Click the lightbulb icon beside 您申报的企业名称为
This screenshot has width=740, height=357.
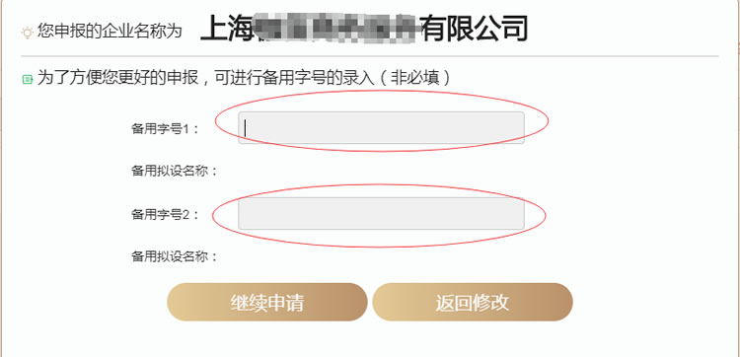(28, 33)
